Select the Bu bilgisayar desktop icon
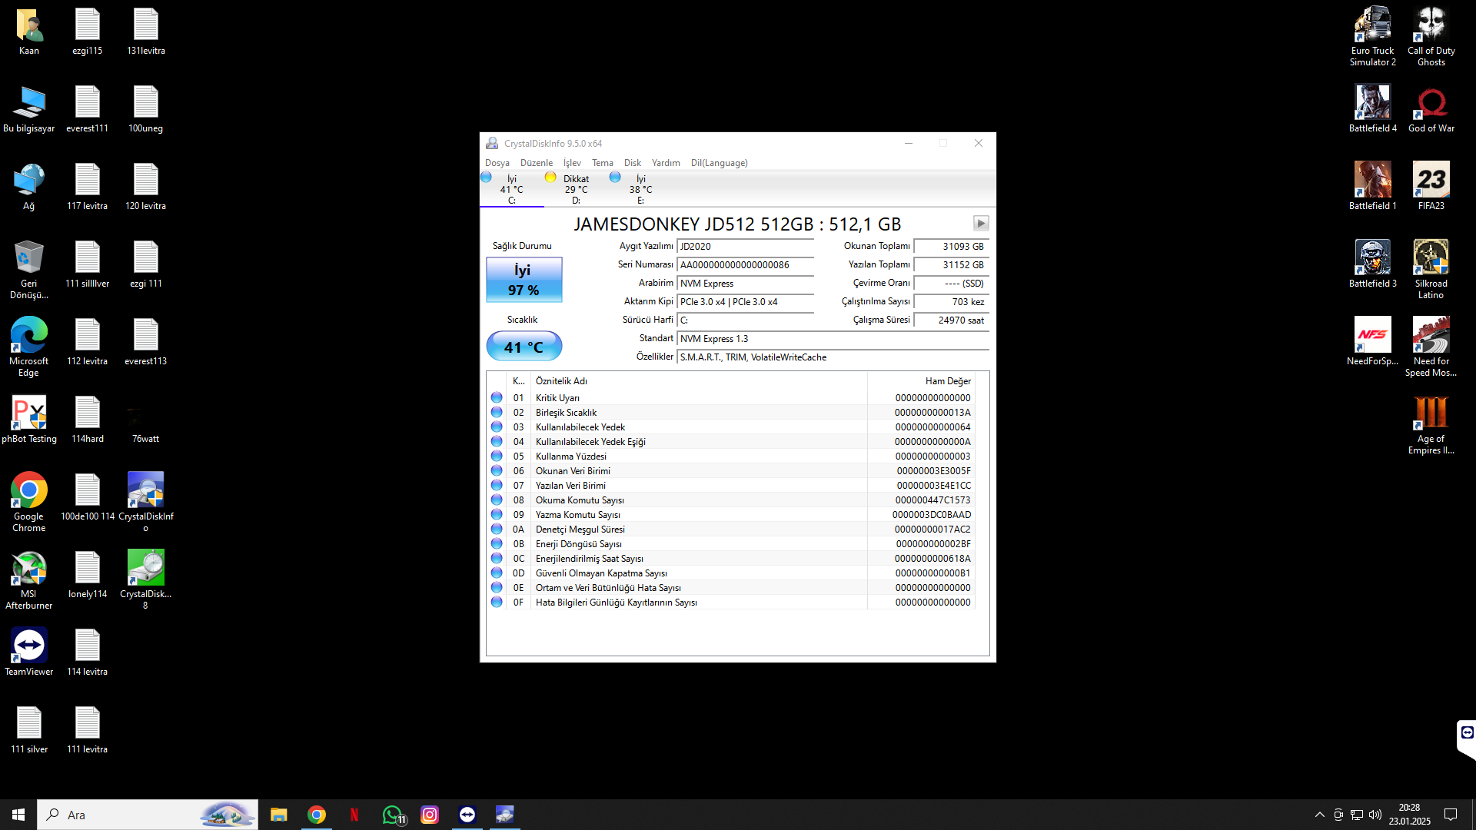 28,110
